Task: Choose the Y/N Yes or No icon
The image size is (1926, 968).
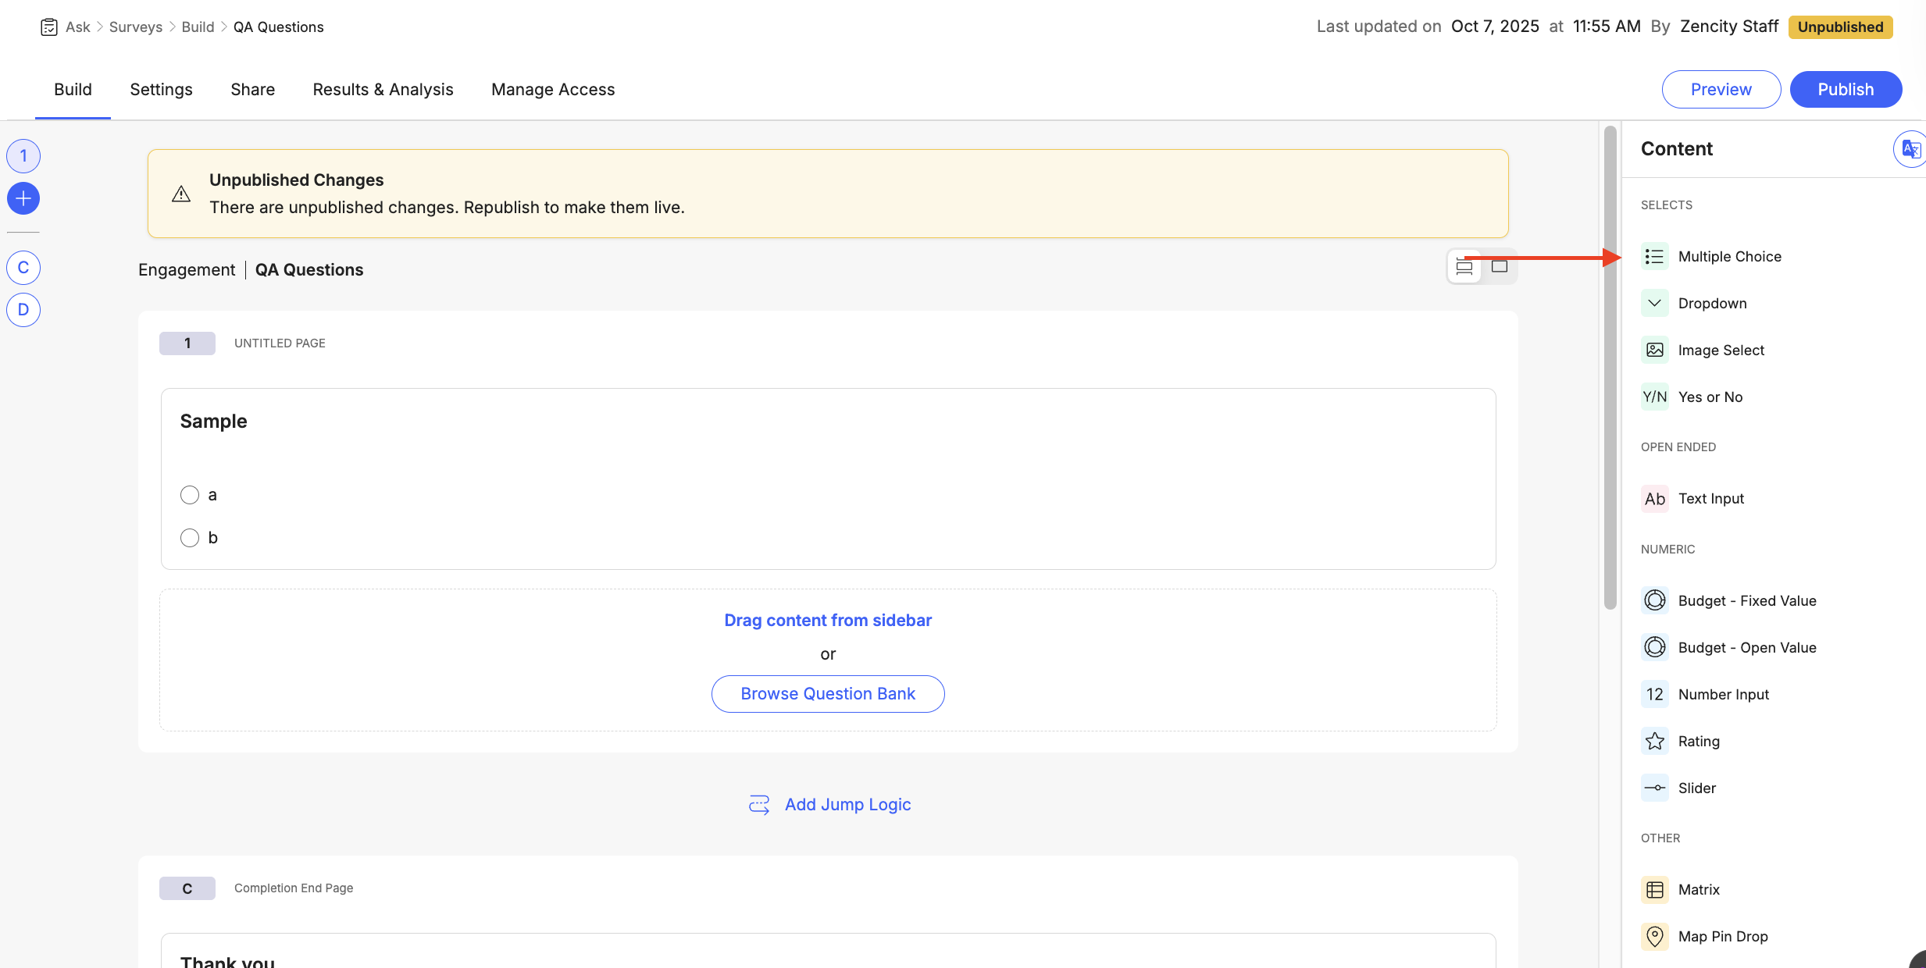Action: pos(1654,397)
